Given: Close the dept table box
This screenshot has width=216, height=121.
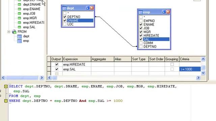Looking at the screenshot, I should 92,8.
